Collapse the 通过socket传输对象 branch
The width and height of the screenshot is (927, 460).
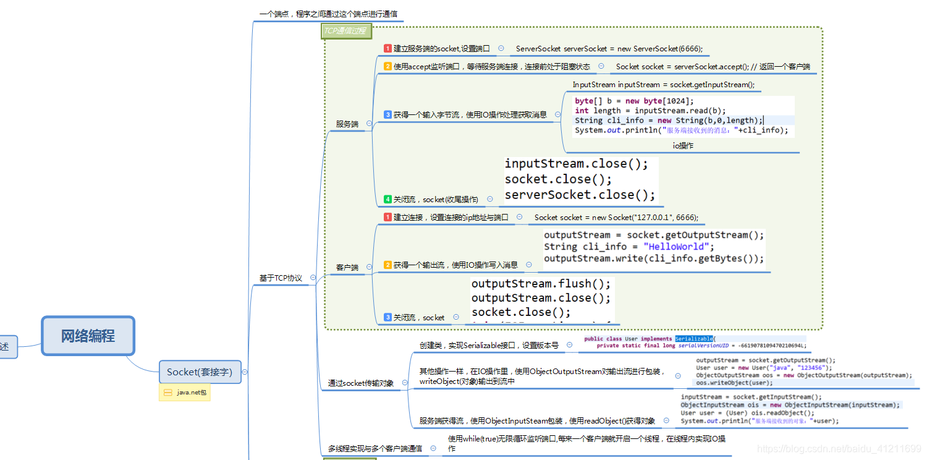[405, 383]
